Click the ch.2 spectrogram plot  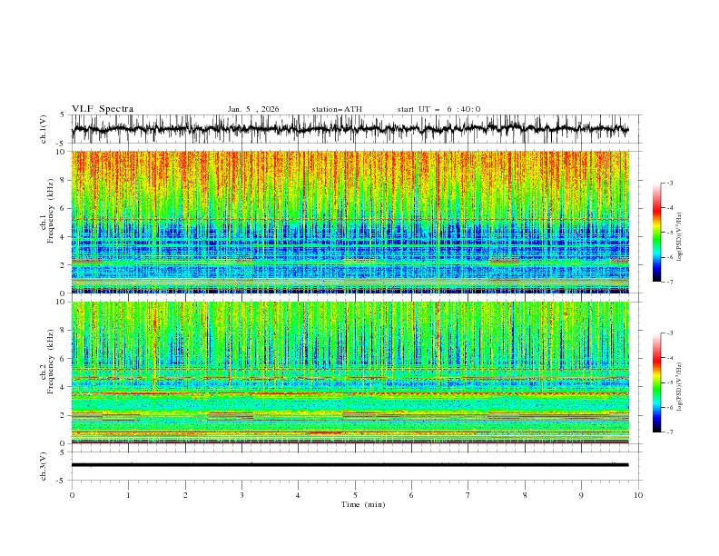tap(350, 372)
